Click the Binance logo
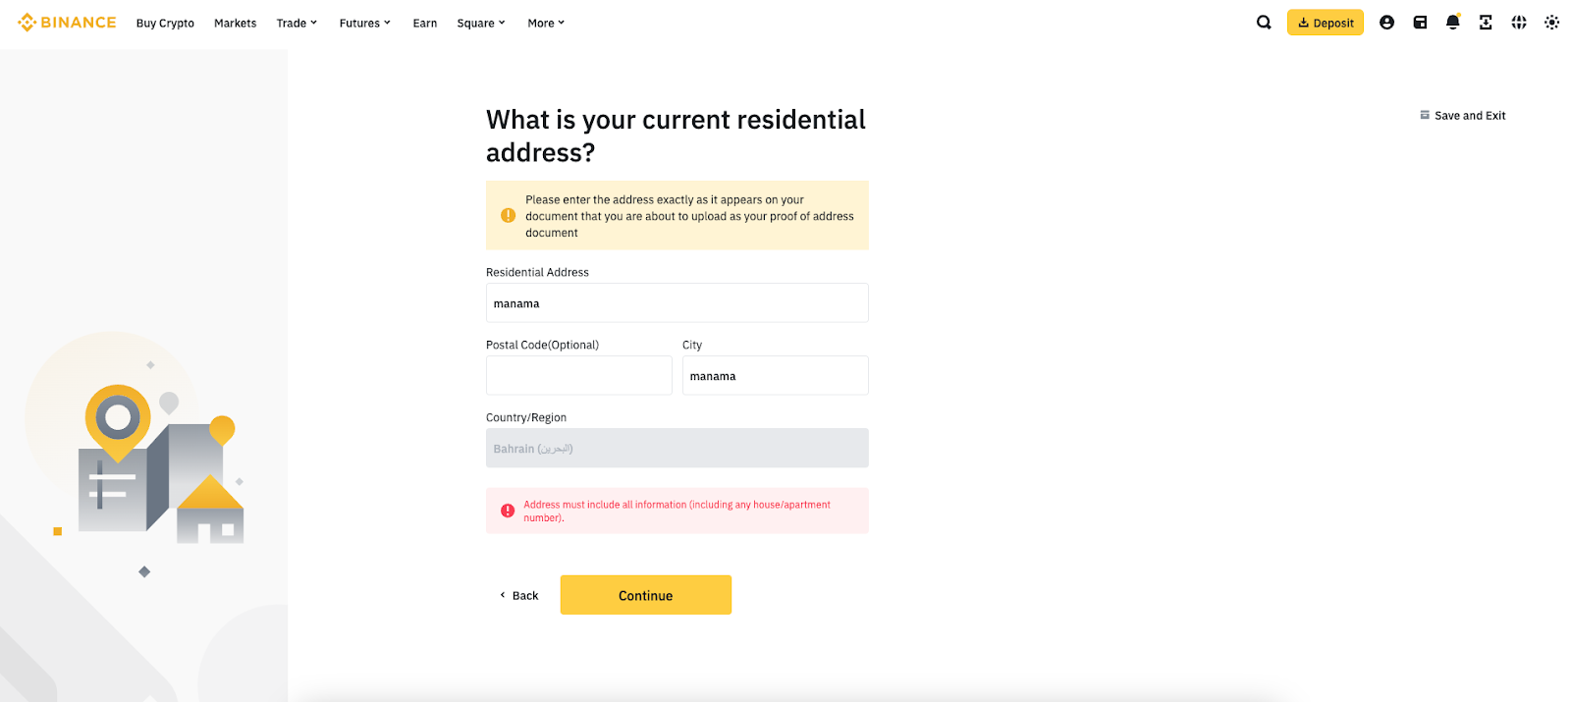The image size is (1571, 702). click(66, 22)
